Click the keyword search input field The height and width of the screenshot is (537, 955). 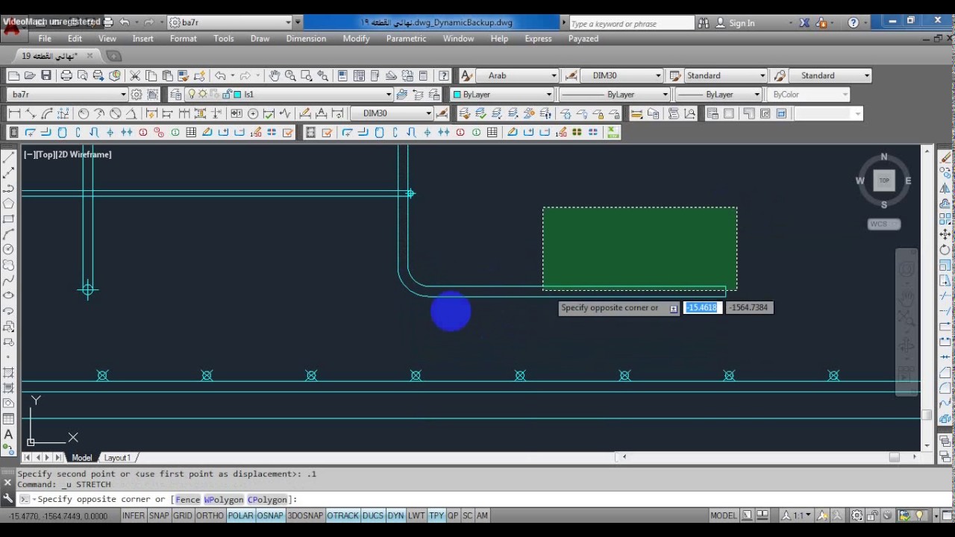pos(631,23)
